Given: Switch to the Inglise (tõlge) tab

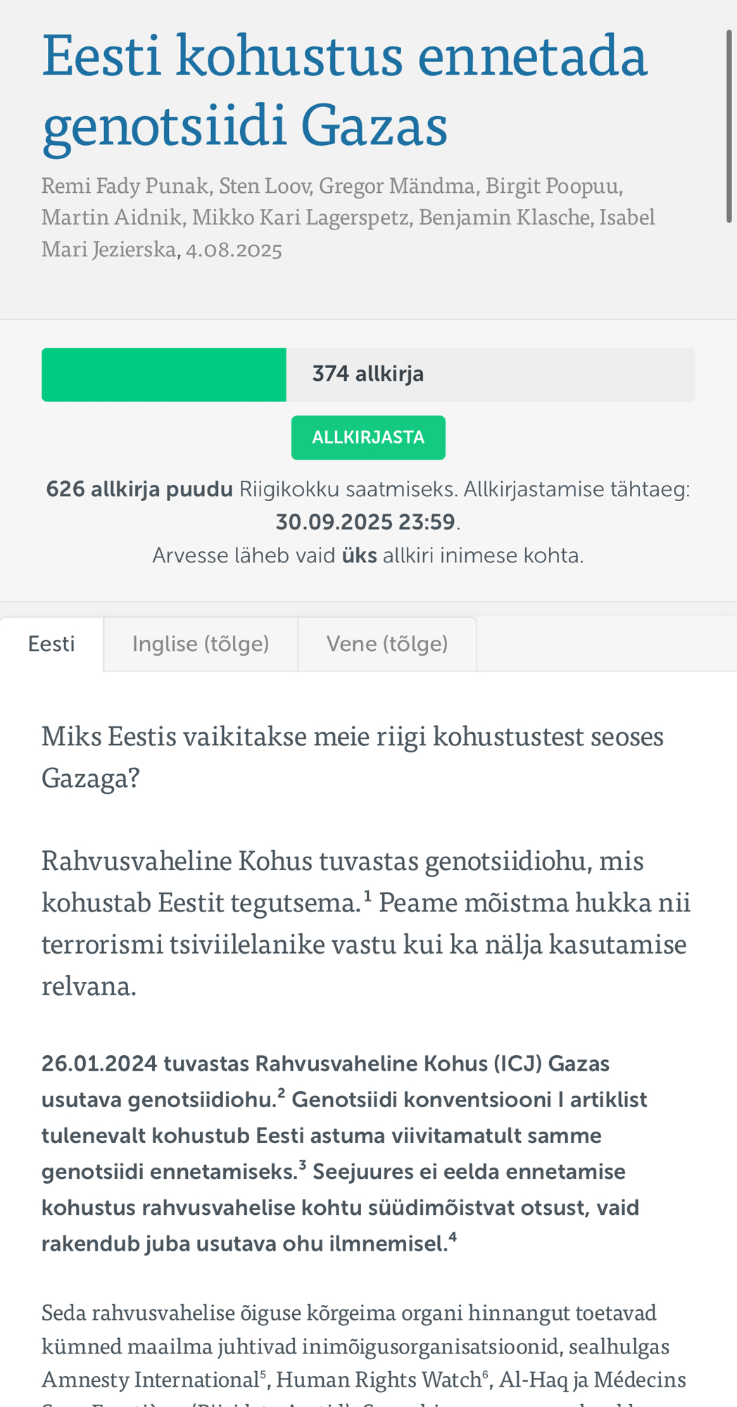Looking at the screenshot, I should [201, 644].
